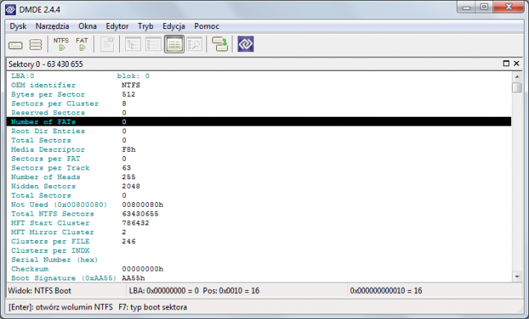The image size is (529, 319).
Task: Click the F7: typ boot sektora hint
Action: coord(153,307)
